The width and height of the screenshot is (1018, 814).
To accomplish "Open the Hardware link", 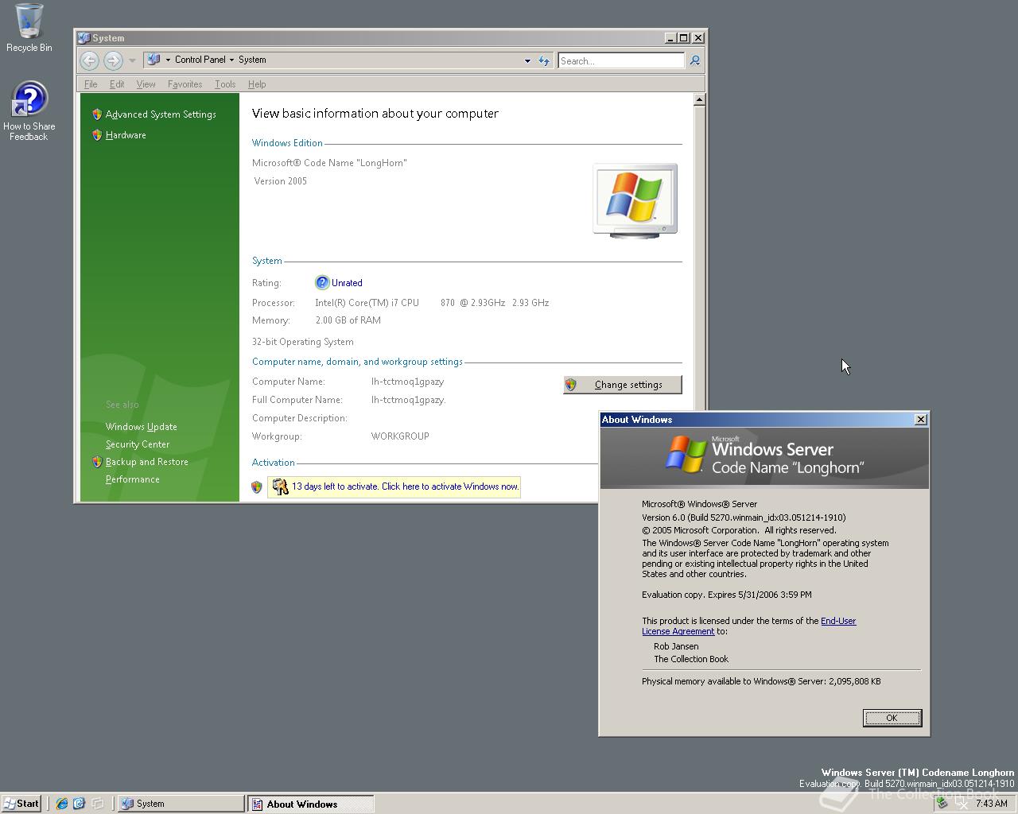I will pyautogui.click(x=126, y=135).
